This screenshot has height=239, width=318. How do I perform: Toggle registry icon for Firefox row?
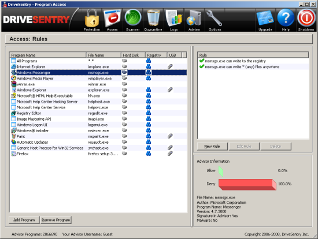pos(149,154)
